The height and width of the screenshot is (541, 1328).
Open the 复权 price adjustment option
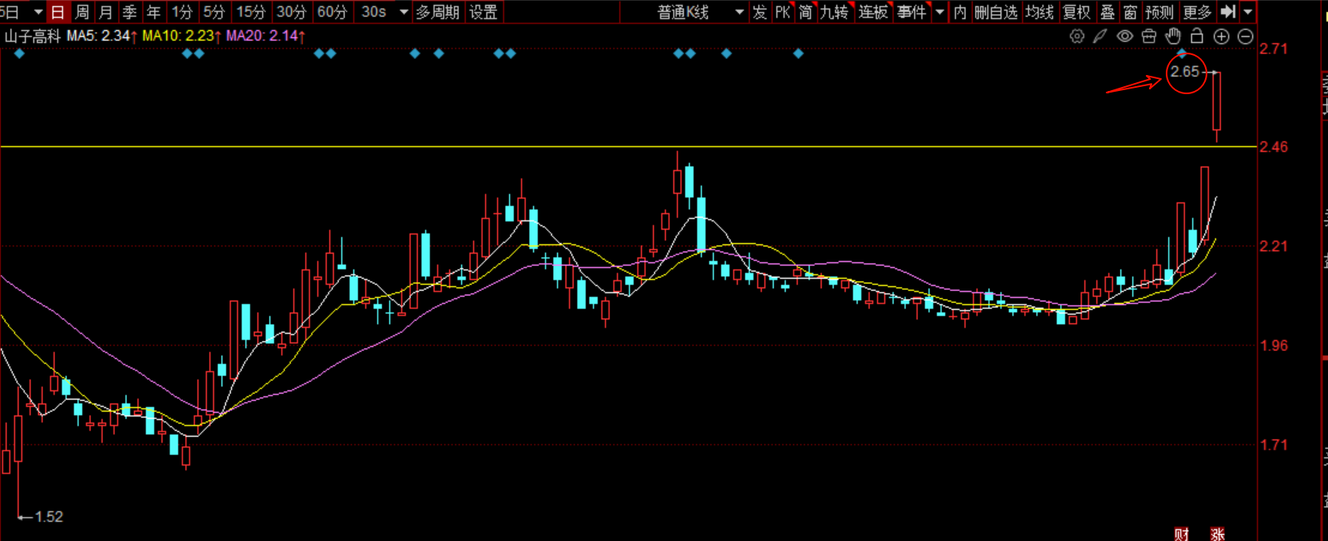tap(1077, 12)
